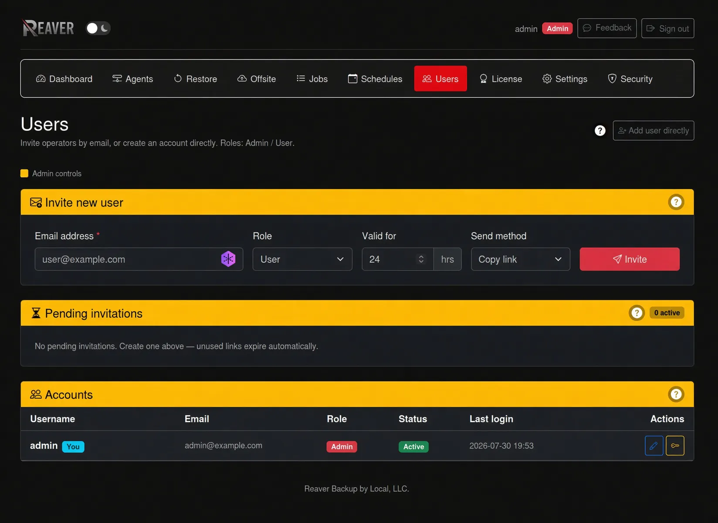Click the key icon for the admin account

(675, 446)
